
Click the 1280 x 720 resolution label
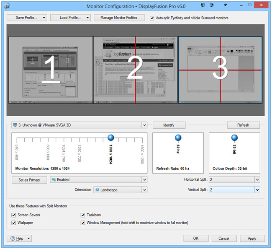[x=80, y=153]
